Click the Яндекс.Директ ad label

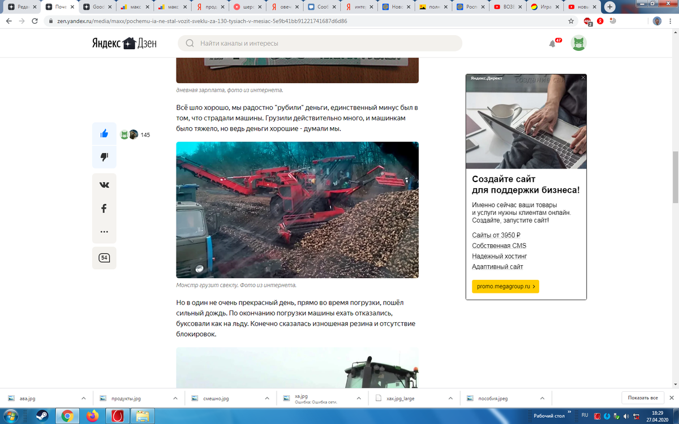(486, 78)
